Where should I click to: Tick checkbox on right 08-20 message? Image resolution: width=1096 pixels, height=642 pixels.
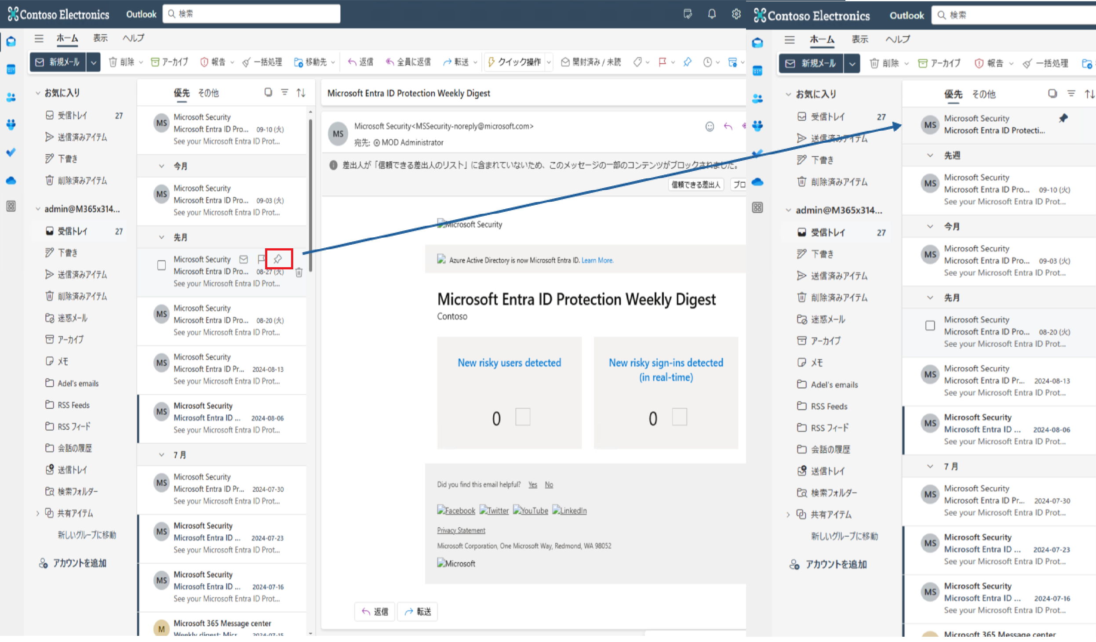click(930, 326)
